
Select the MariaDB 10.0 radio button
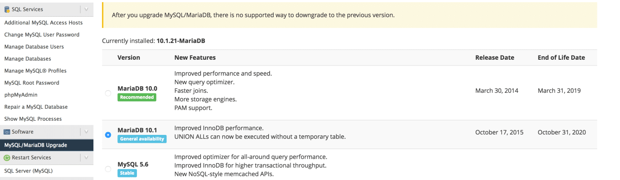[108, 93]
